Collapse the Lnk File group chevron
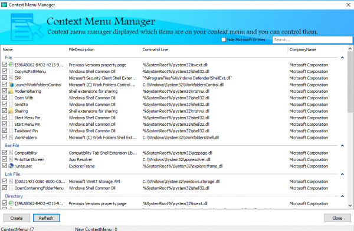 342,174
